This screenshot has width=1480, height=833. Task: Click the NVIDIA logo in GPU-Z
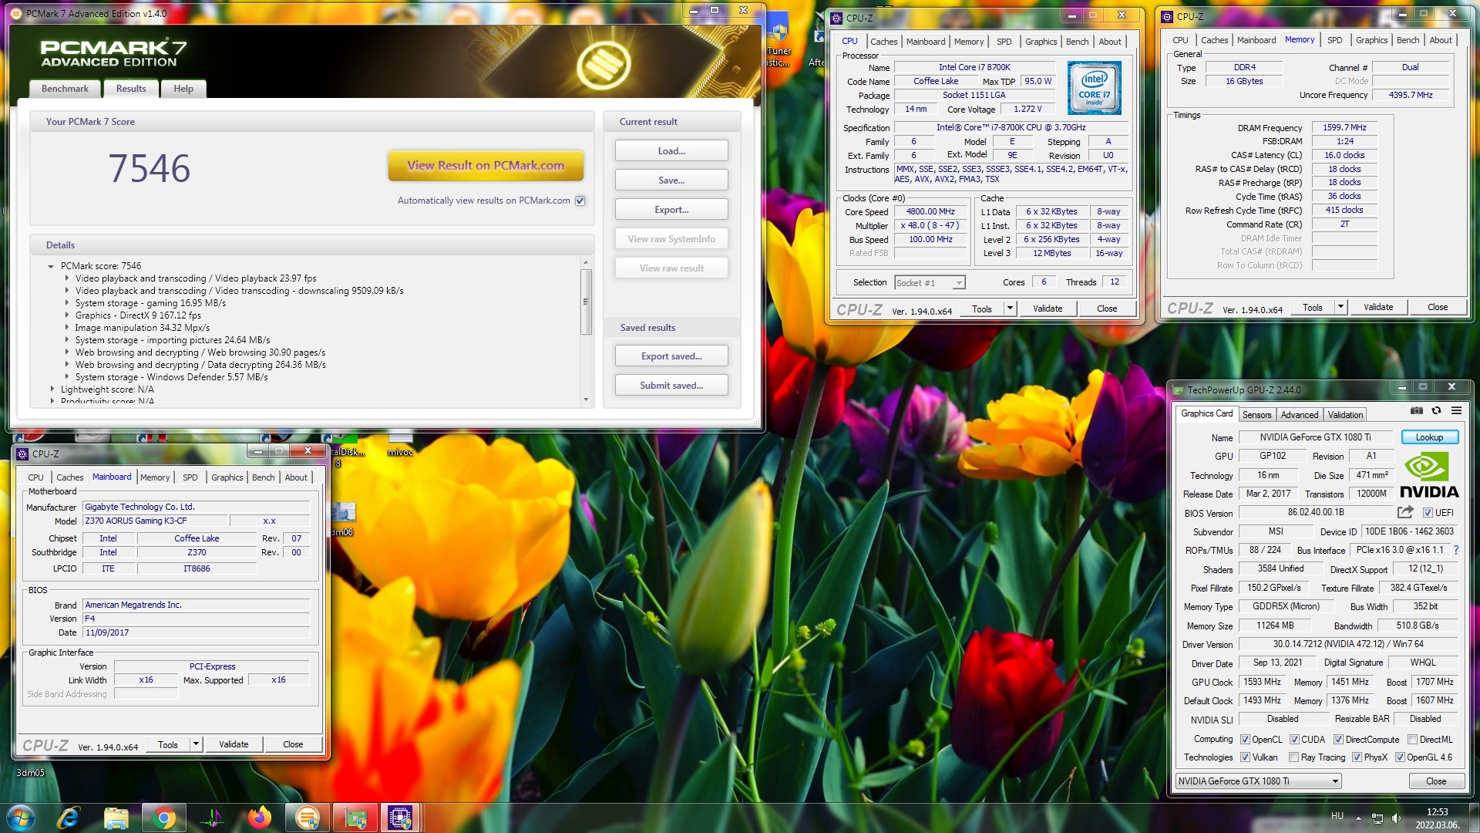tap(1429, 475)
